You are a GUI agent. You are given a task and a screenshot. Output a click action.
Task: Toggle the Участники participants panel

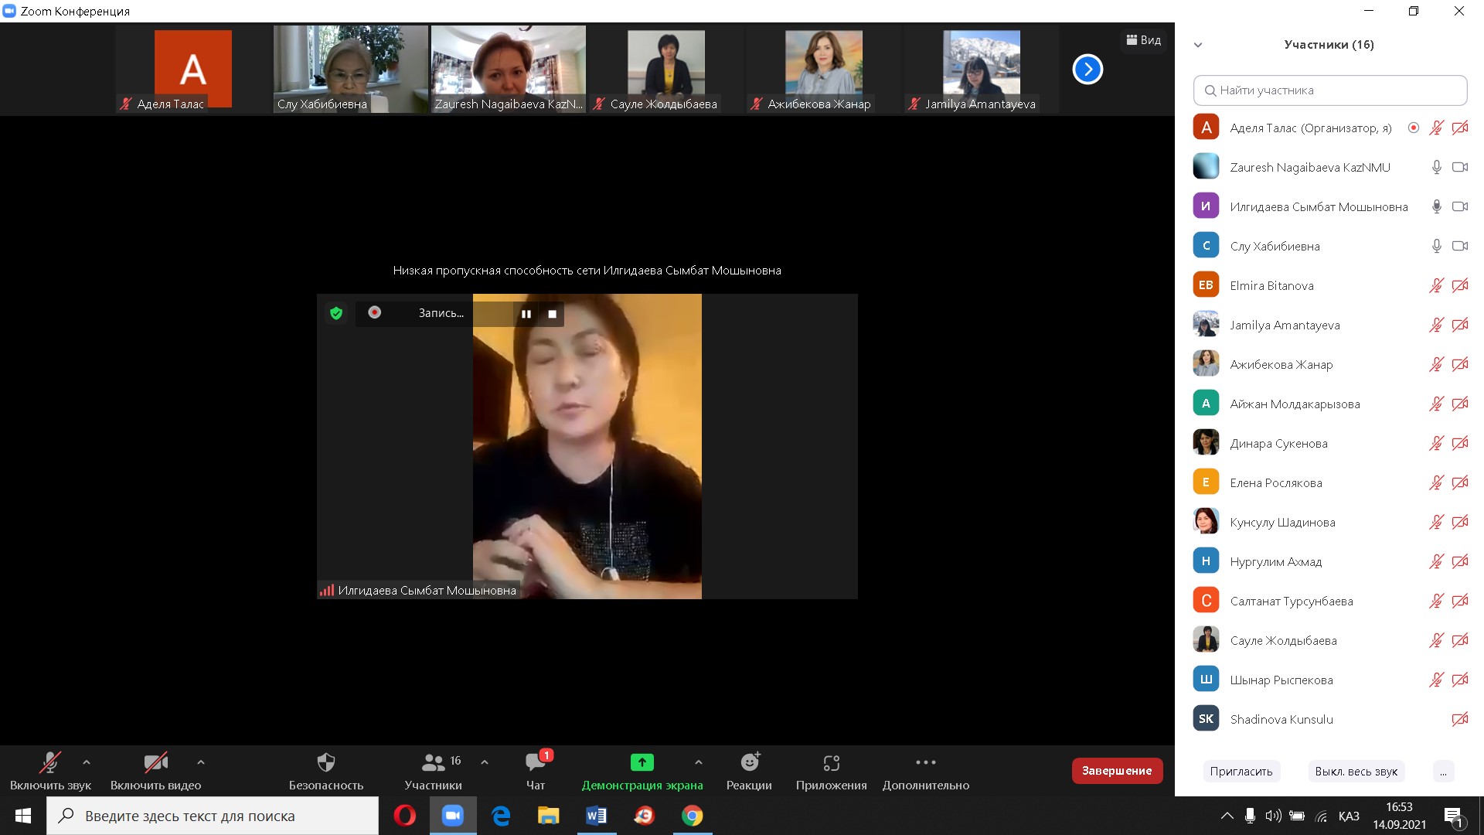(x=433, y=763)
